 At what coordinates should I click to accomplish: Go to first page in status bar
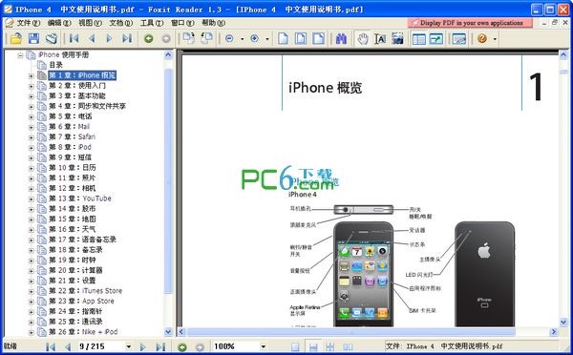[x=52, y=346]
